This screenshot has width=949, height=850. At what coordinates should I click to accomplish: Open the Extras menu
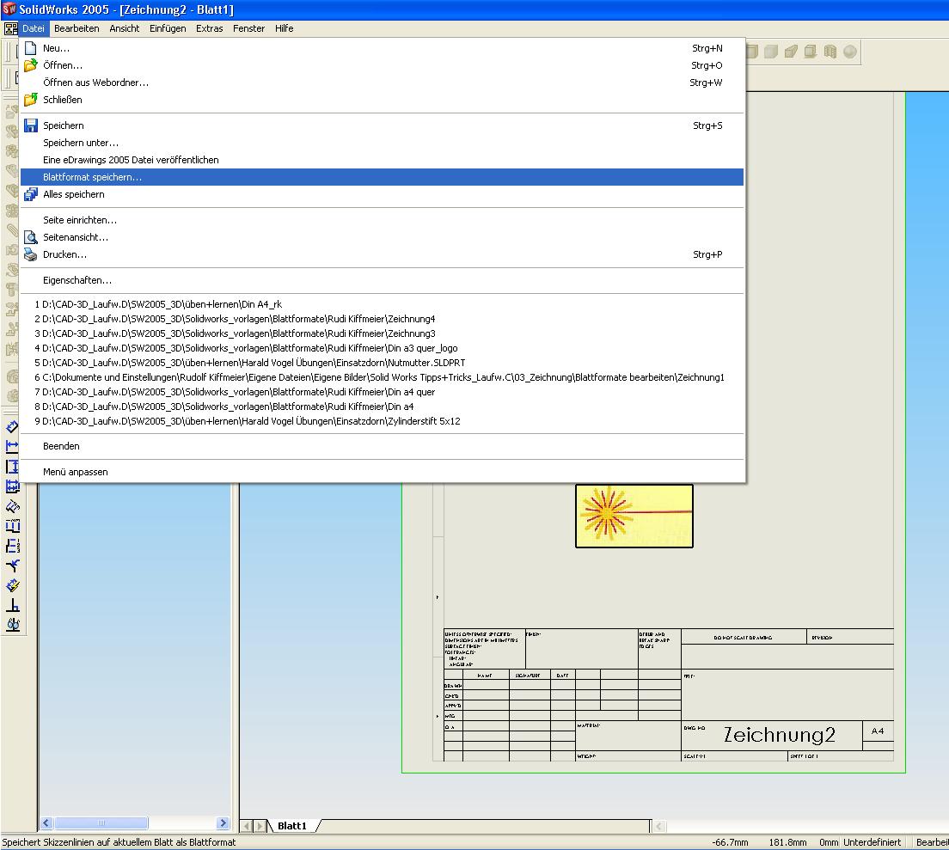point(210,28)
